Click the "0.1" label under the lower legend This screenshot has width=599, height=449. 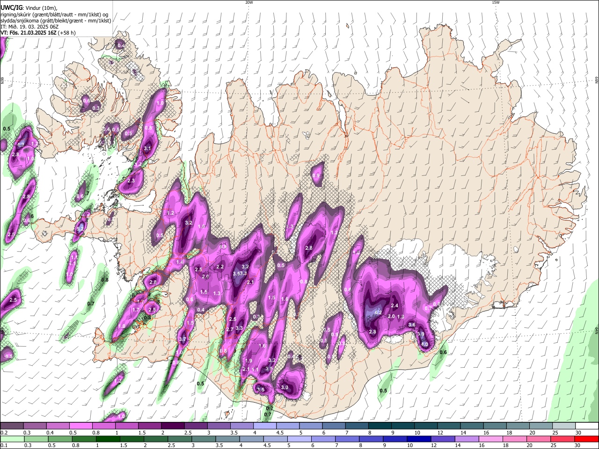pyautogui.click(x=4, y=445)
